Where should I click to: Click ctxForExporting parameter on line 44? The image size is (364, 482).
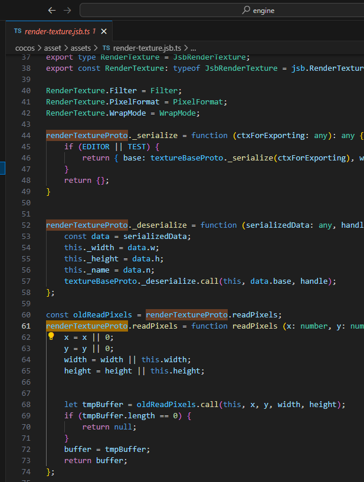271,136
